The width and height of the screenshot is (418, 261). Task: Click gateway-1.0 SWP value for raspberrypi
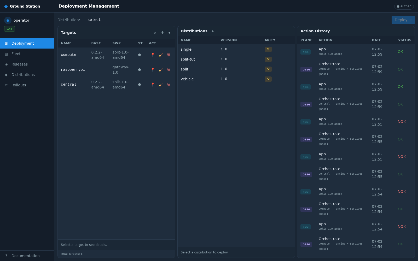(121, 70)
